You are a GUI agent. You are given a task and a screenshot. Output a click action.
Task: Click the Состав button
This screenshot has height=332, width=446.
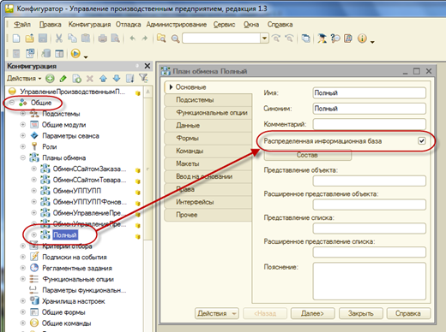308,155
